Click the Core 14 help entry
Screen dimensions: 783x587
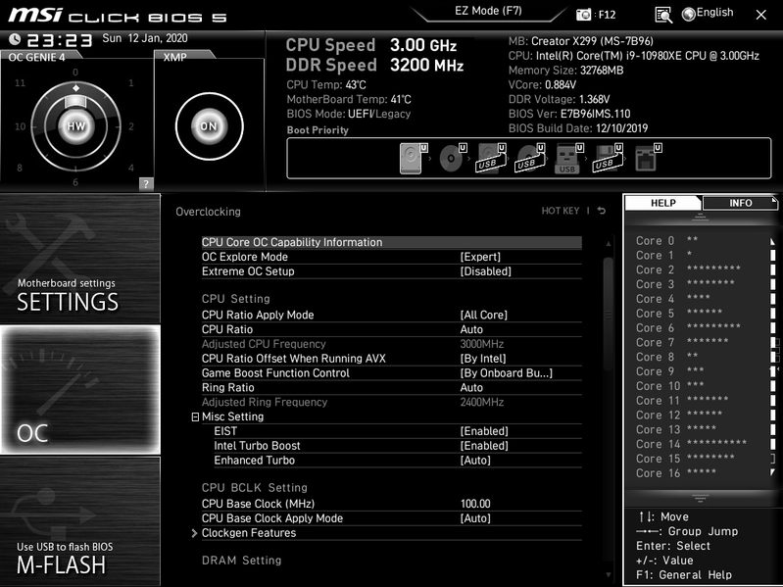pos(691,444)
